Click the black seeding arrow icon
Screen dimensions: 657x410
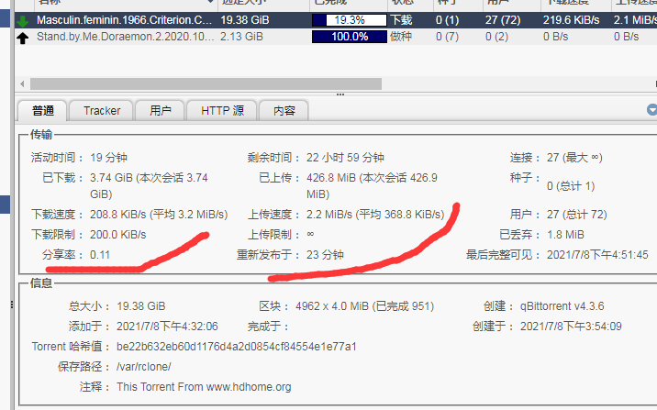click(24, 37)
